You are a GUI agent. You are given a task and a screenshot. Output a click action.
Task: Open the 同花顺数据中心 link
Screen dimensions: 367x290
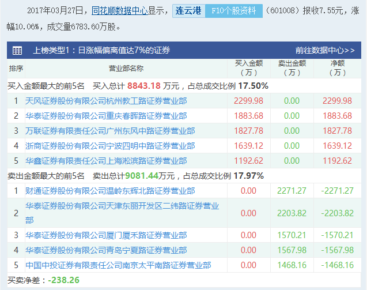point(120,11)
